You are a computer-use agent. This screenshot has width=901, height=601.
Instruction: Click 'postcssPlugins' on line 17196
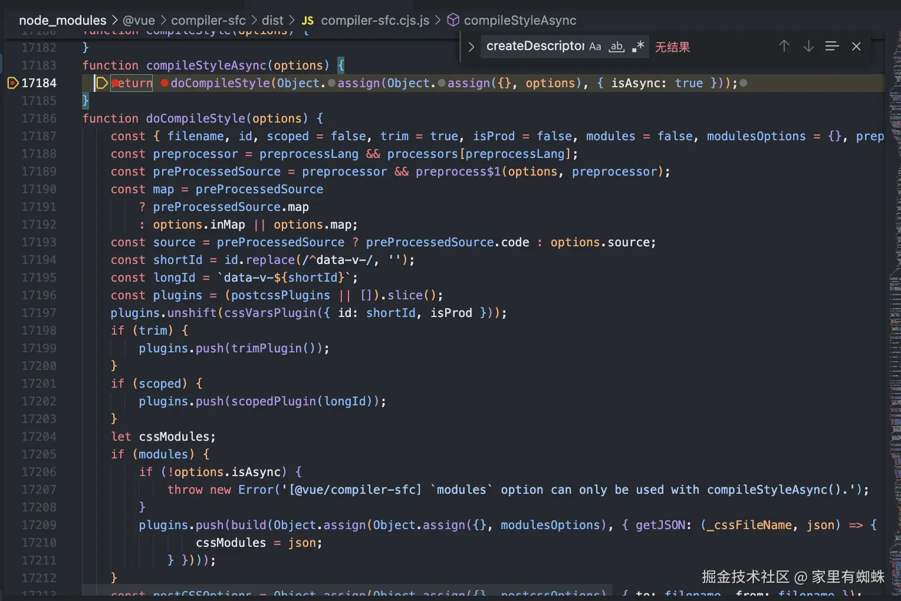tap(281, 295)
